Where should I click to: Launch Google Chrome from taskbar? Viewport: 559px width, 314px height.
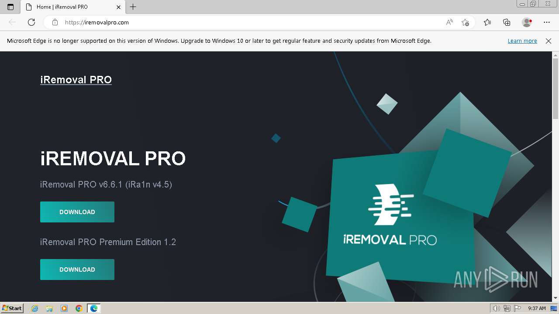click(79, 308)
